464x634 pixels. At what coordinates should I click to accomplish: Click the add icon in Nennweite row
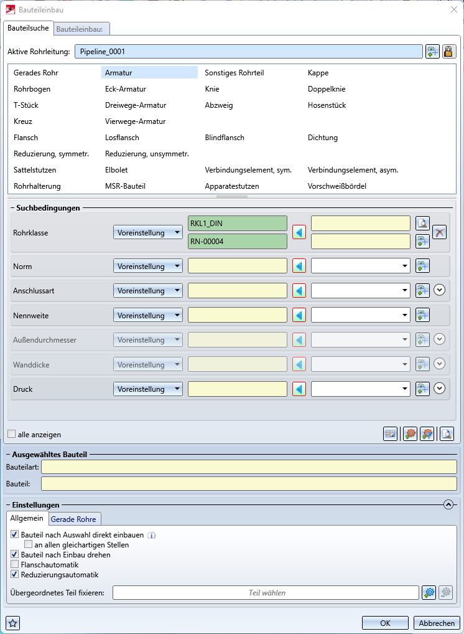423,315
